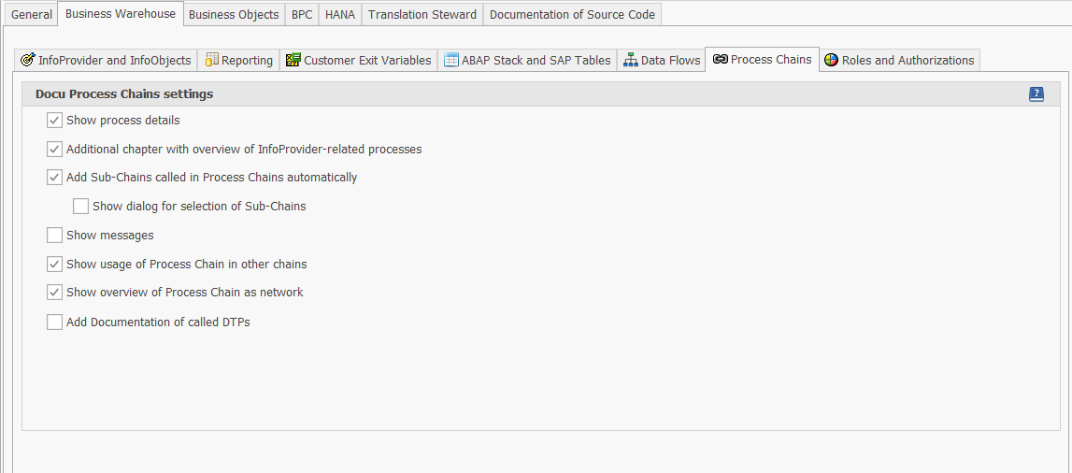This screenshot has height=473, width=1072.
Task: Click the Customer Exit Variables tab icon
Action: coord(293,61)
